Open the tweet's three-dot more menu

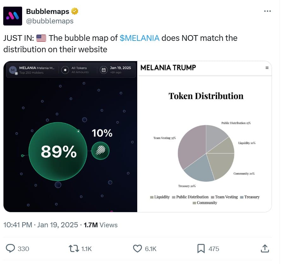[x=268, y=11]
